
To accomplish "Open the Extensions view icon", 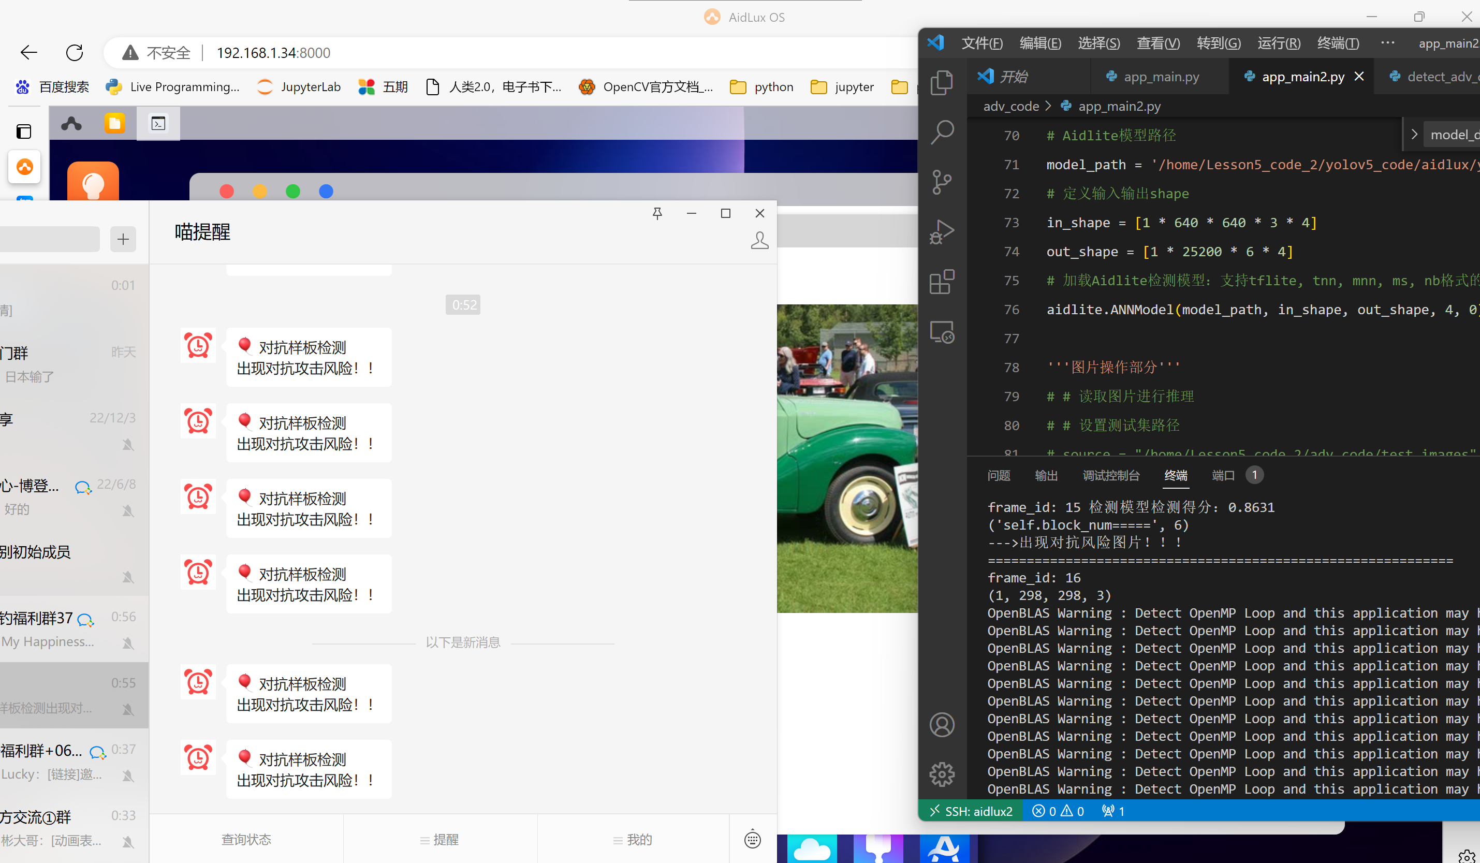I will [x=942, y=282].
